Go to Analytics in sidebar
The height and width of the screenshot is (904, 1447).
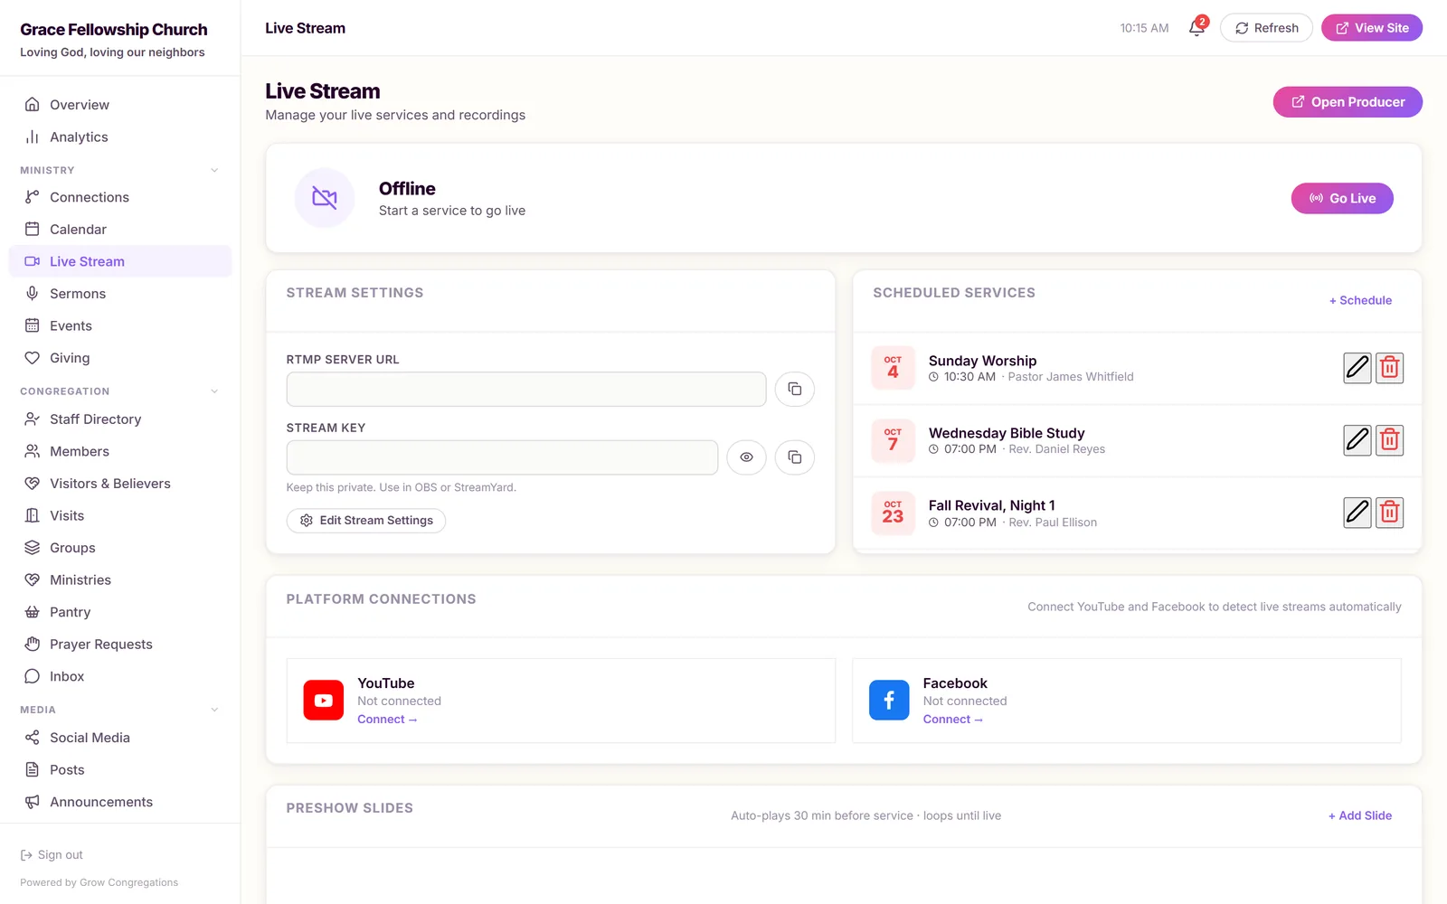[120, 137]
